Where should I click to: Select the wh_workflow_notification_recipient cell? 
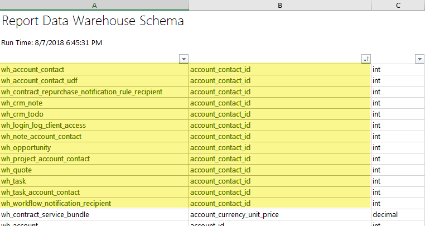(56, 204)
